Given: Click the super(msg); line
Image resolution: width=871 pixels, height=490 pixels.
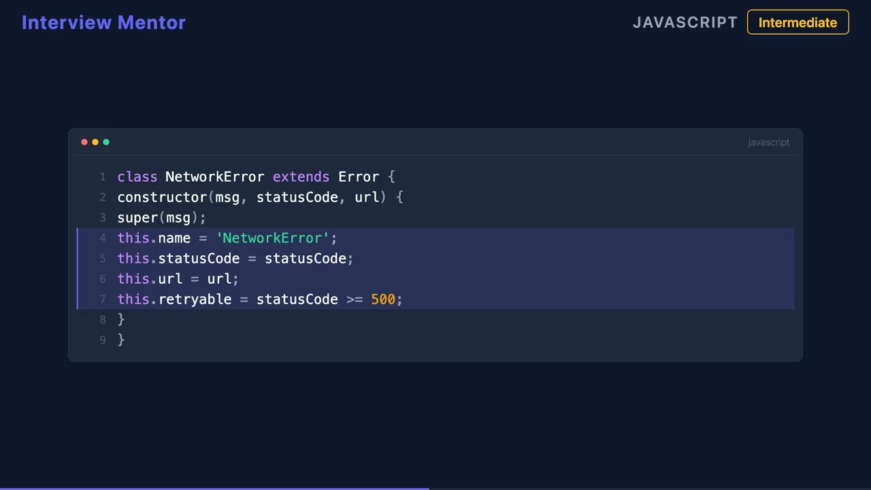Looking at the screenshot, I should (x=161, y=218).
